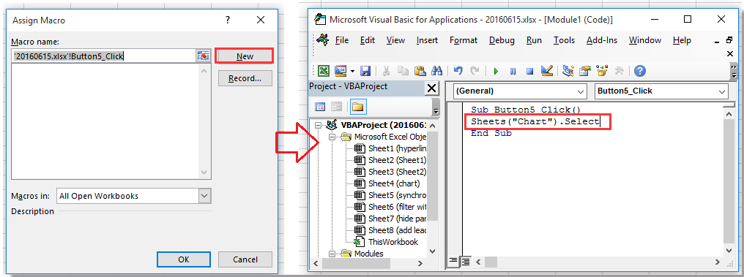Image resolution: width=744 pixels, height=277 pixels.
Task: Open the Run menu
Action: (535, 40)
